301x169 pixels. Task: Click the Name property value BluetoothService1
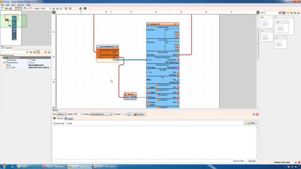[40, 65]
